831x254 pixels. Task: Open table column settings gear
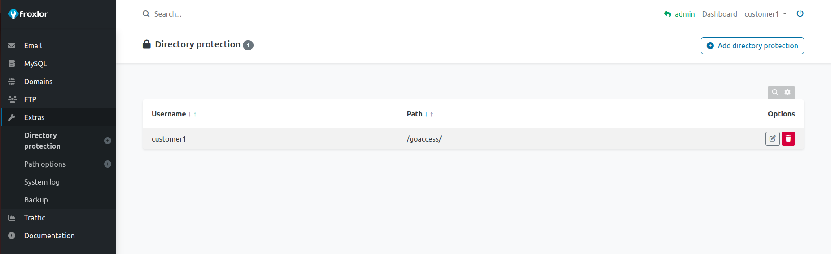787,92
